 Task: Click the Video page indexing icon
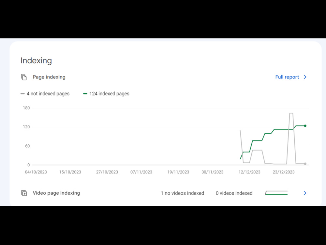pyautogui.click(x=24, y=193)
